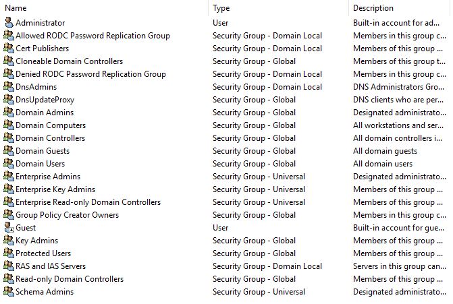Select the Domain Users row
Image resolution: width=453 pixels, height=304 pixels.
[40, 164]
